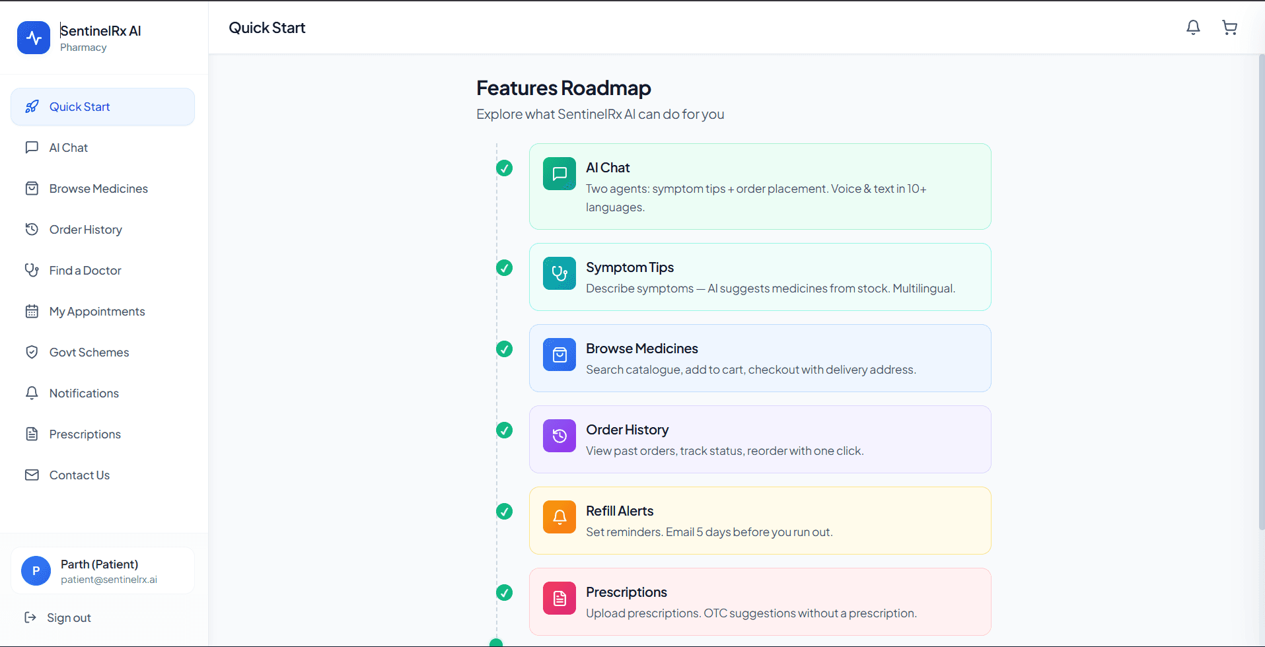The width and height of the screenshot is (1265, 647).
Task: Click the checkmark beside AI Chat card
Action: (505, 168)
